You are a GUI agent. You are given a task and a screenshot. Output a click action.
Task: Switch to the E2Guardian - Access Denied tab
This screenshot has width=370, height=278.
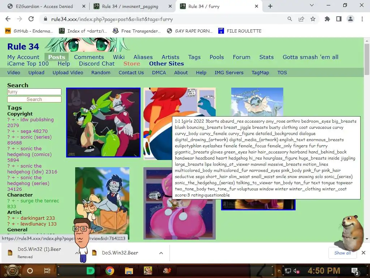tap(44, 7)
